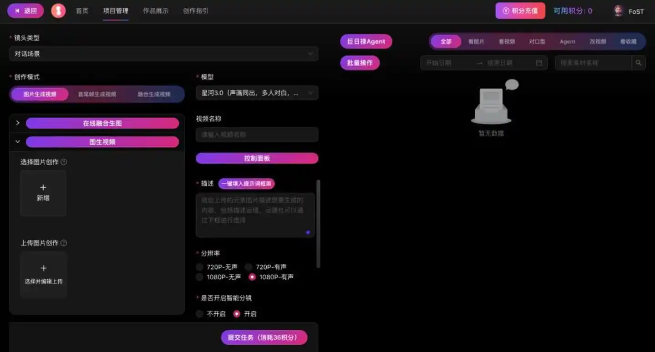Viewport: 655px width, 352px height.
Task: Click the 视频名称 input field
Action: coord(257,135)
